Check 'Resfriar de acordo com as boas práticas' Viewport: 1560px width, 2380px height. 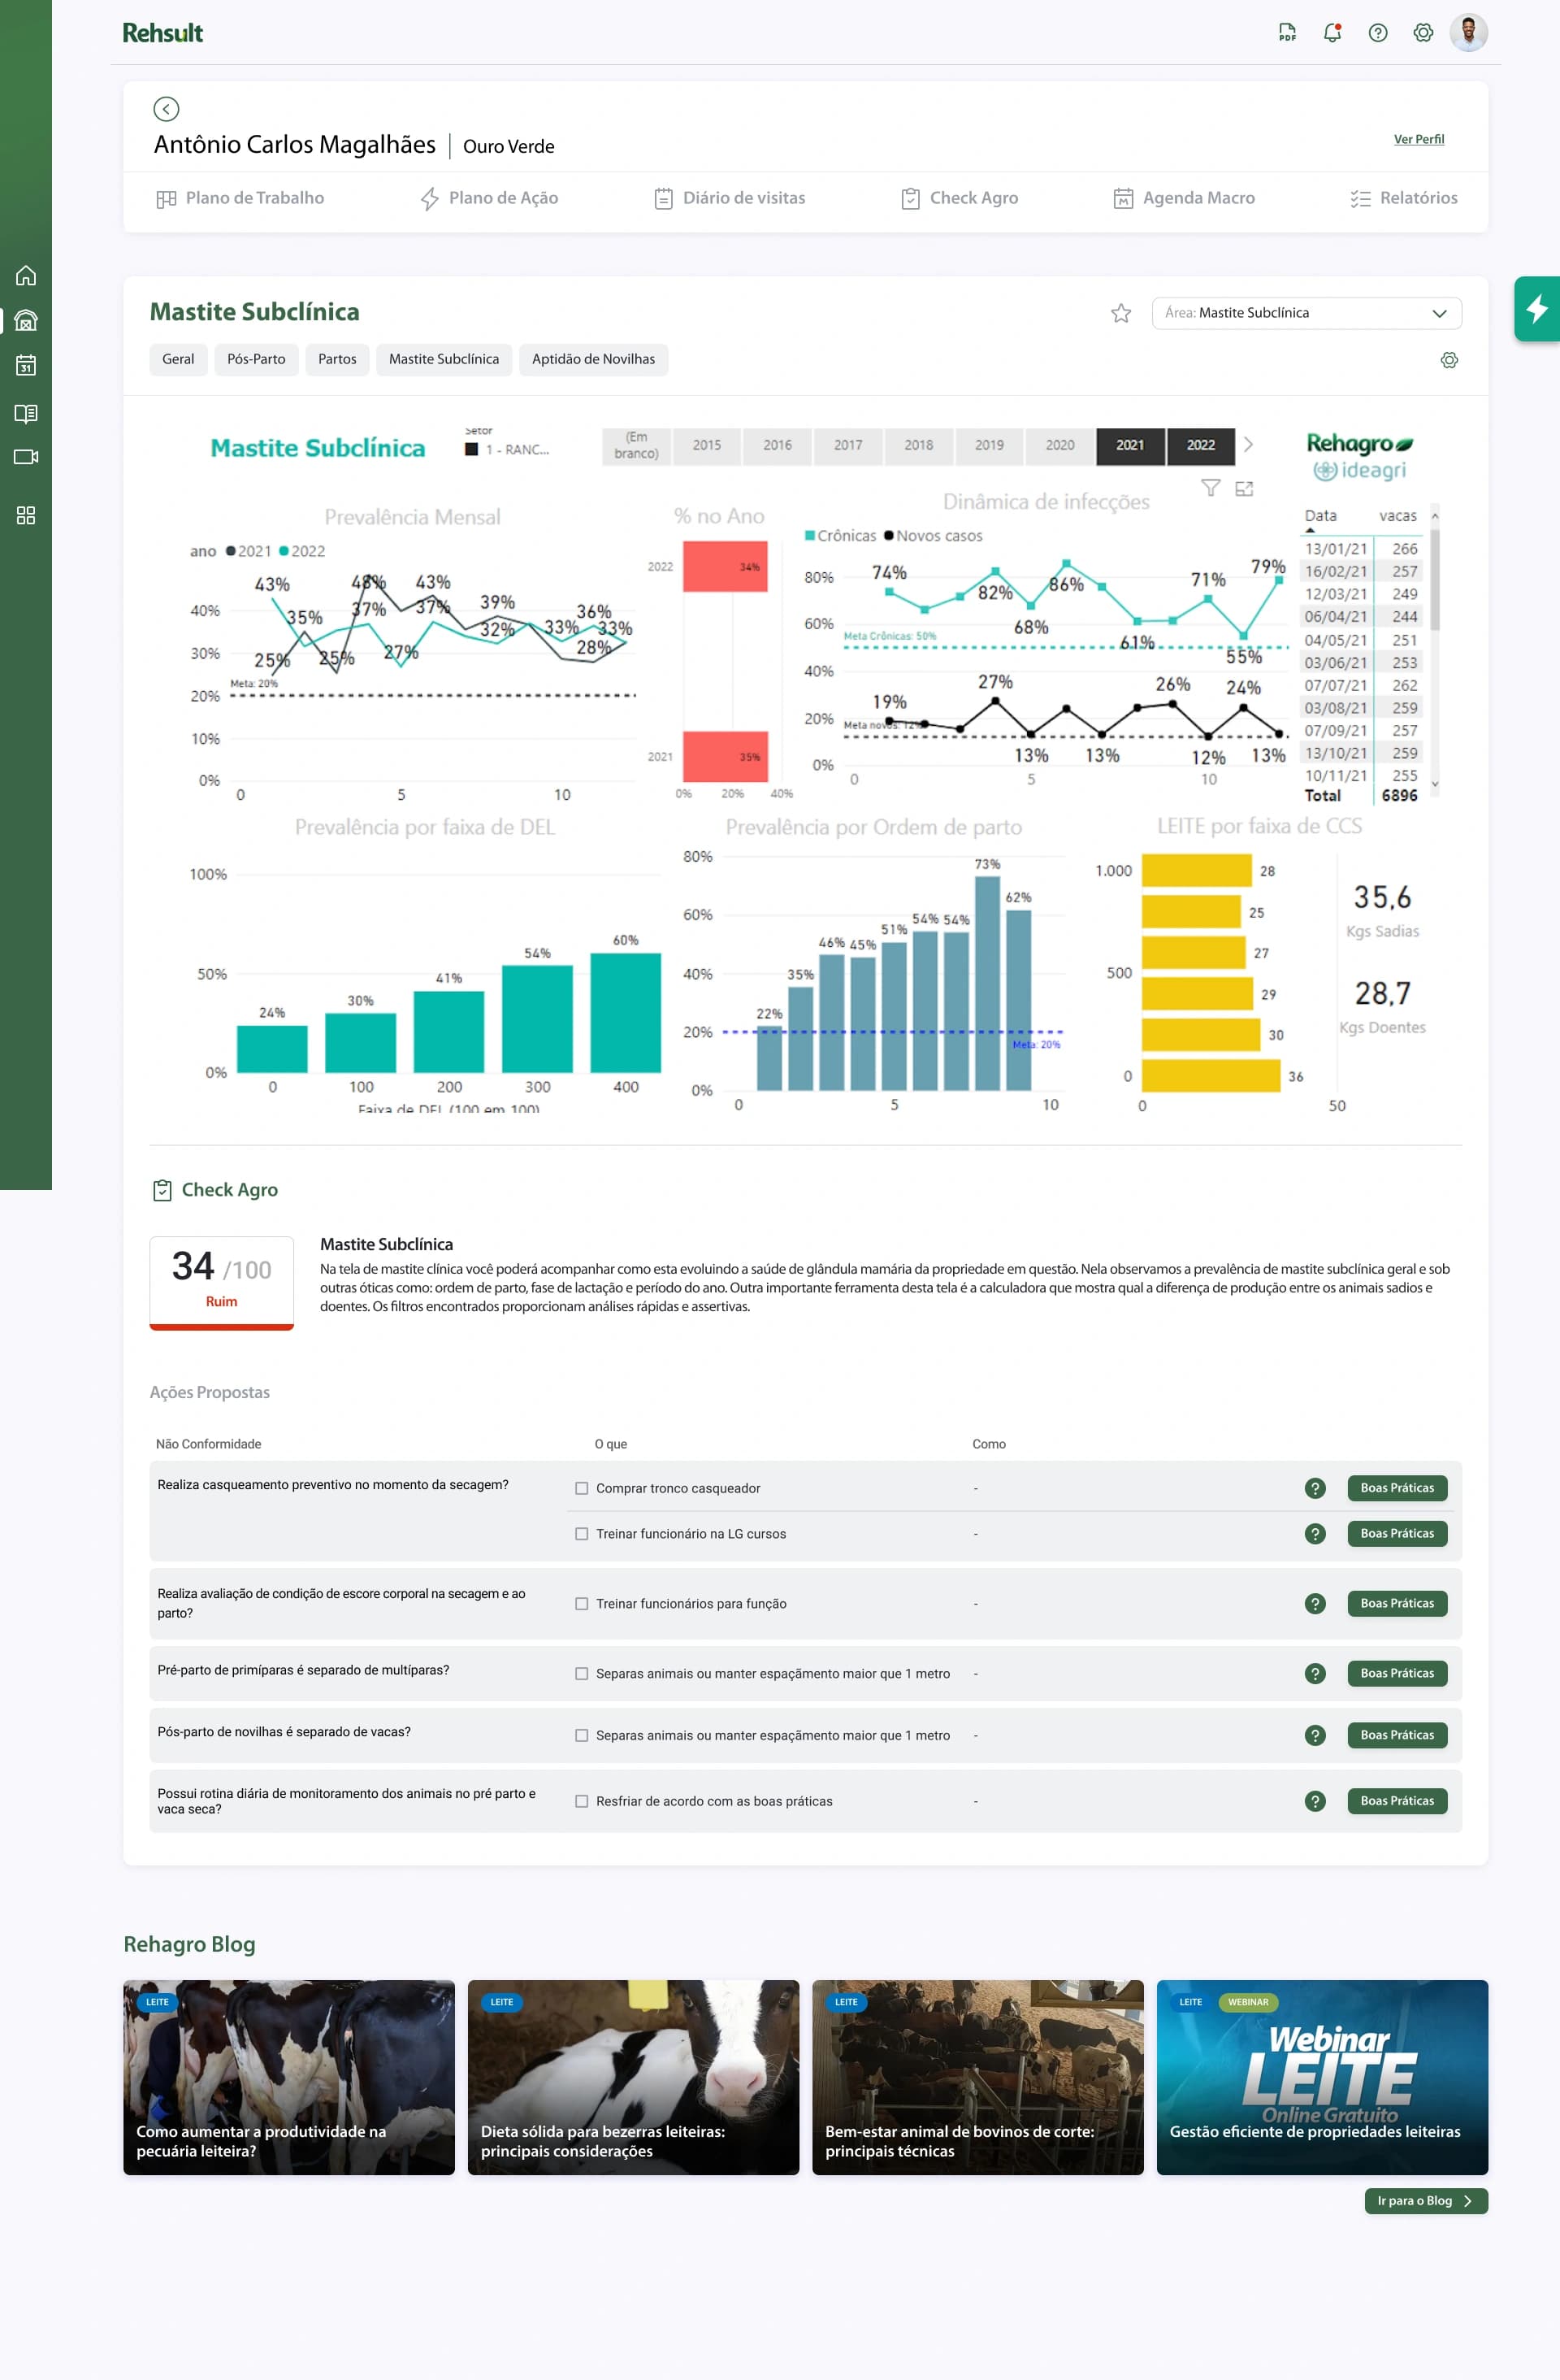[582, 1801]
